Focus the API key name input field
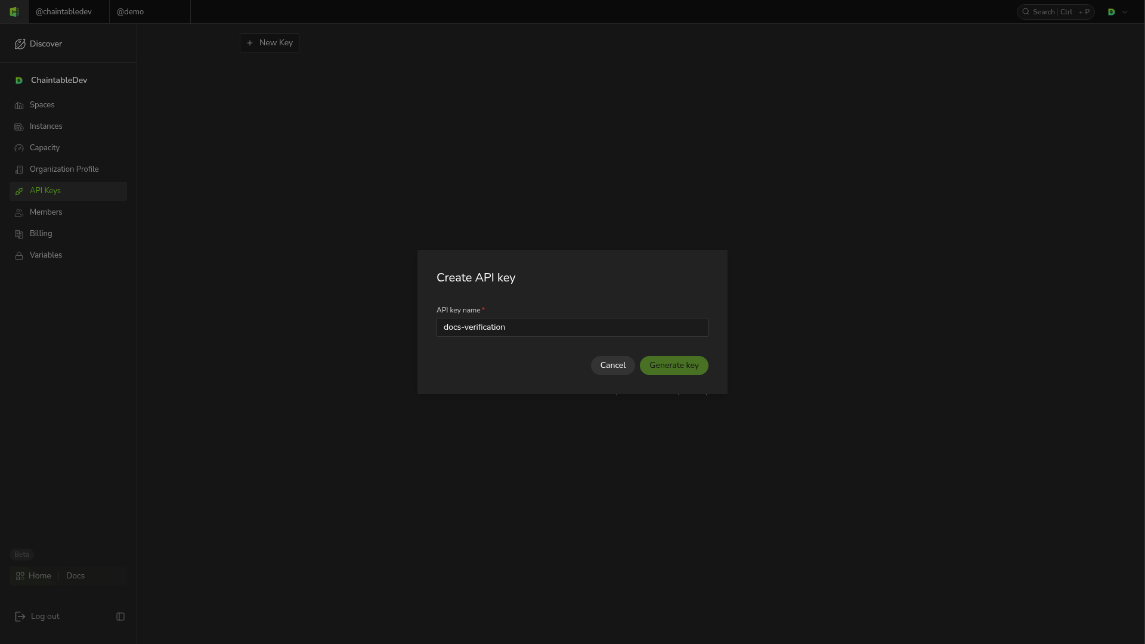Image resolution: width=1145 pixels, height=644 pixels. pyautogui.click(x=572, y=327)
